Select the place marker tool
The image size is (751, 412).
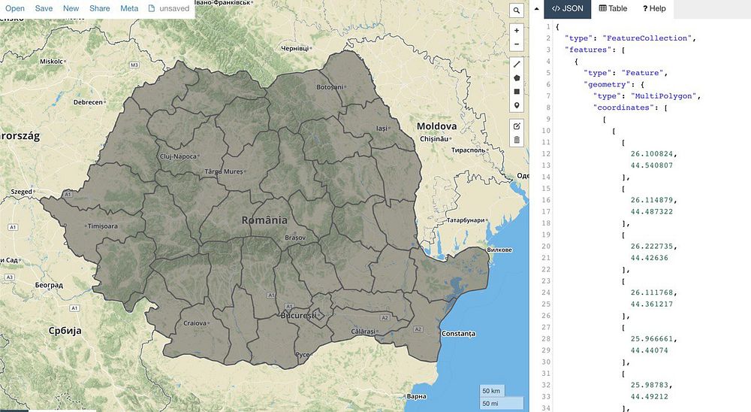pyautogui.click(x=517, y=105)
